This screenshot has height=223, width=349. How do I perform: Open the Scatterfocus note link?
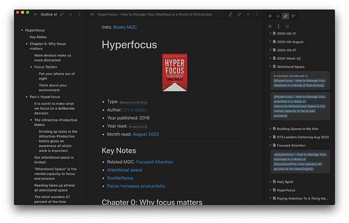(x=120, y=178)
